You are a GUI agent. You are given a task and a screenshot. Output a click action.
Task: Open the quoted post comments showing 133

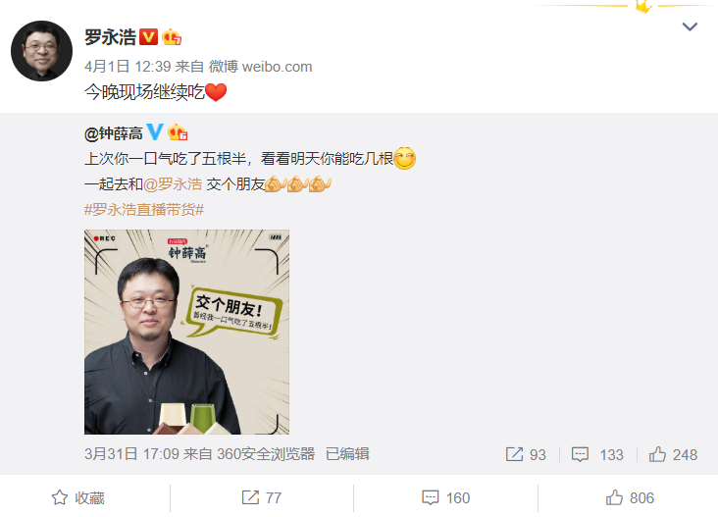pos(597,455)
